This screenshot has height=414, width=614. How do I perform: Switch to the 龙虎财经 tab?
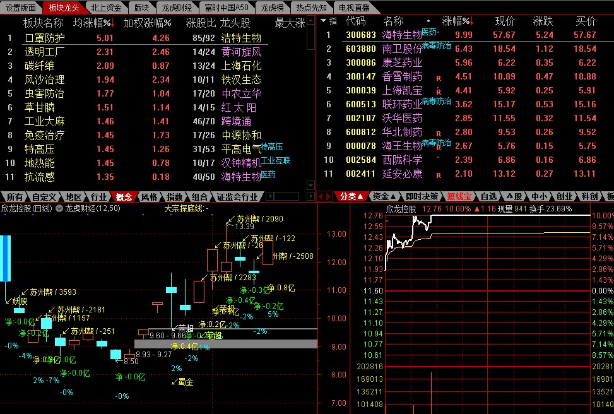[x=177, y=8]
